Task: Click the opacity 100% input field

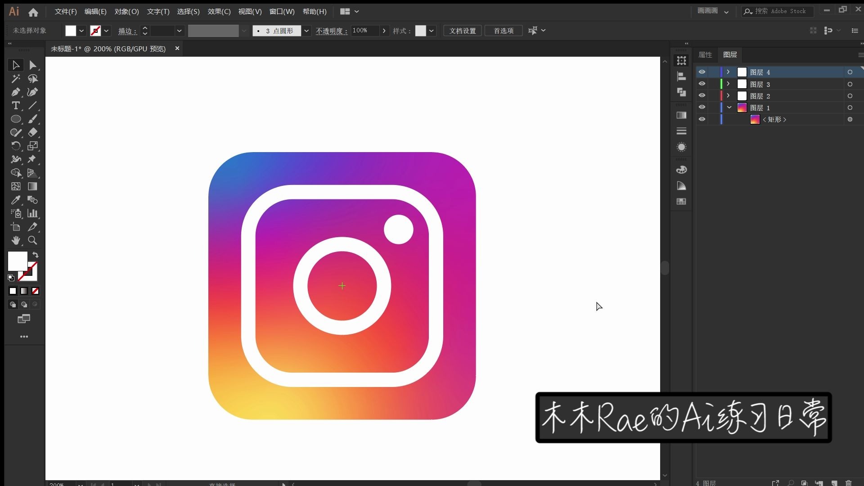Action: (365, 31)
